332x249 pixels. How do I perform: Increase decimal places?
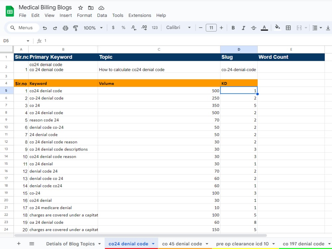tap(144, 28)
